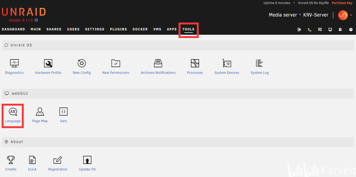The image size is (356, 177).
Task: Open the Page Map icon
Action: (40, 112)
